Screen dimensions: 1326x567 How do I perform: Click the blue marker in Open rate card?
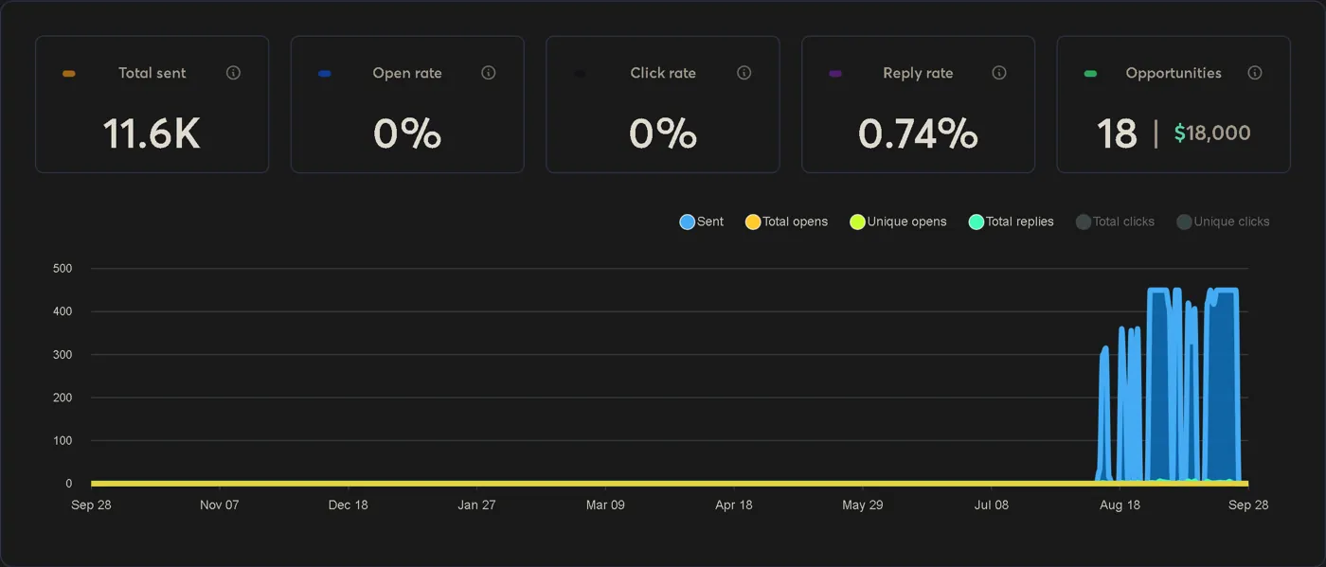pos(325,74)
